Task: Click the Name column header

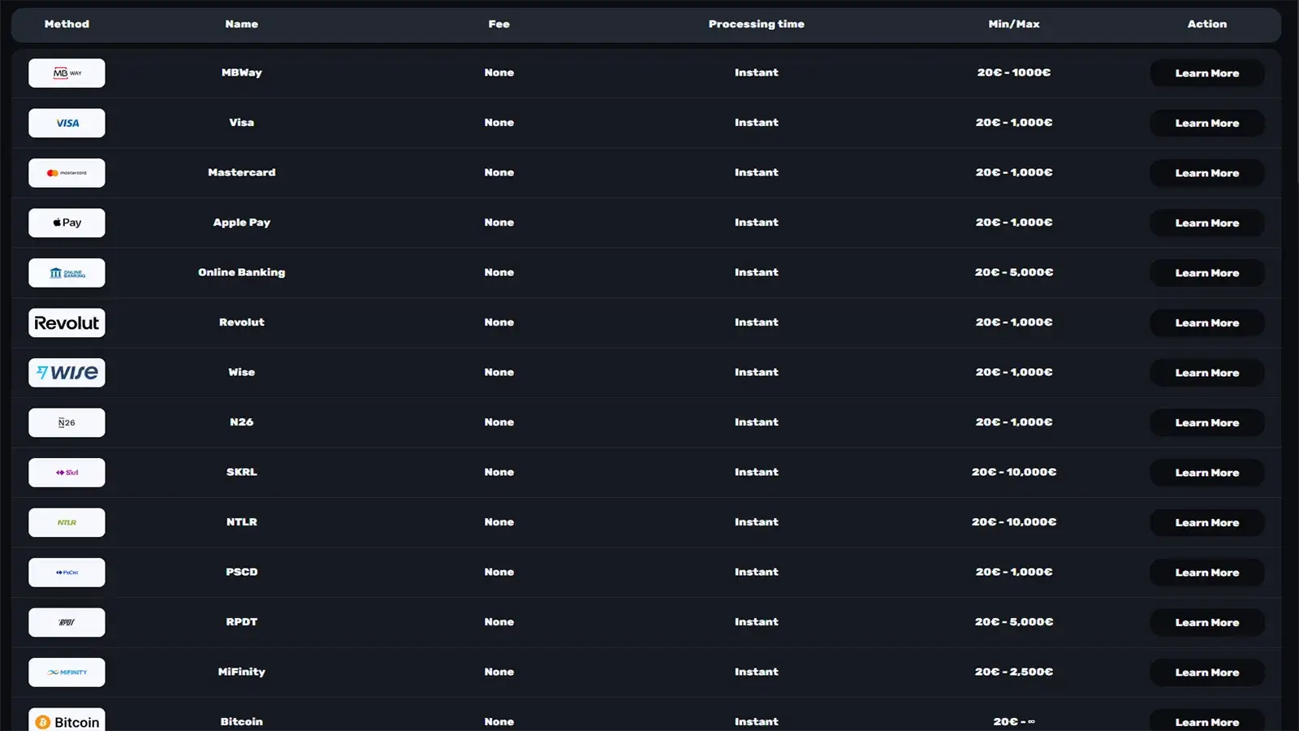Action: pyautogui.click(x=242, y=24)
